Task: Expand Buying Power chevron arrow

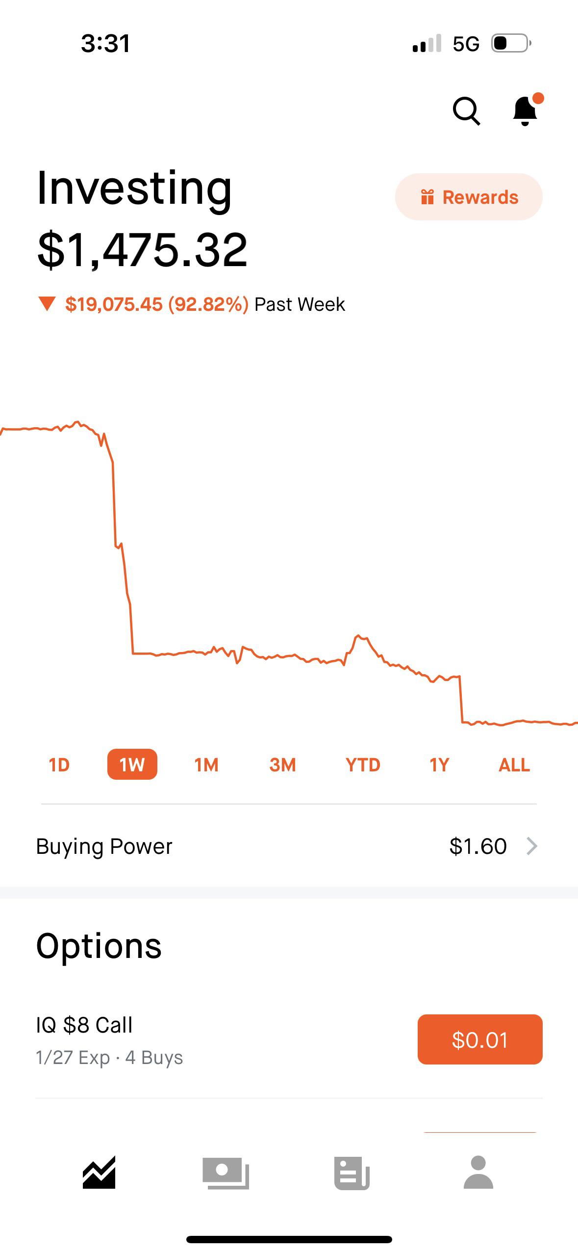Action: point(532,846)
